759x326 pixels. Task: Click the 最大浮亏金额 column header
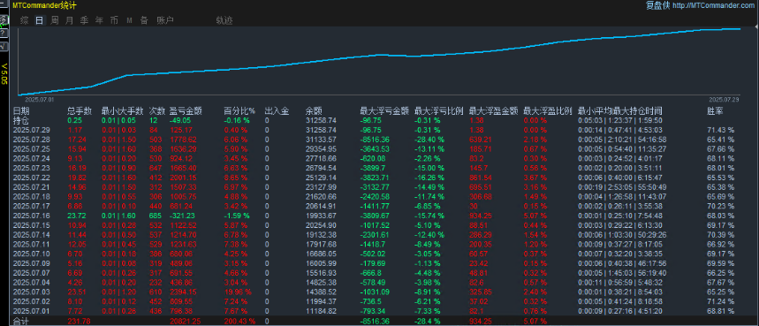pos(384,110)
